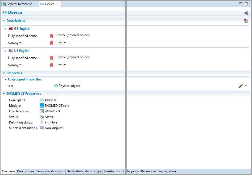Collapse the US English section
252x175 pixels.
tap(5, 51)
